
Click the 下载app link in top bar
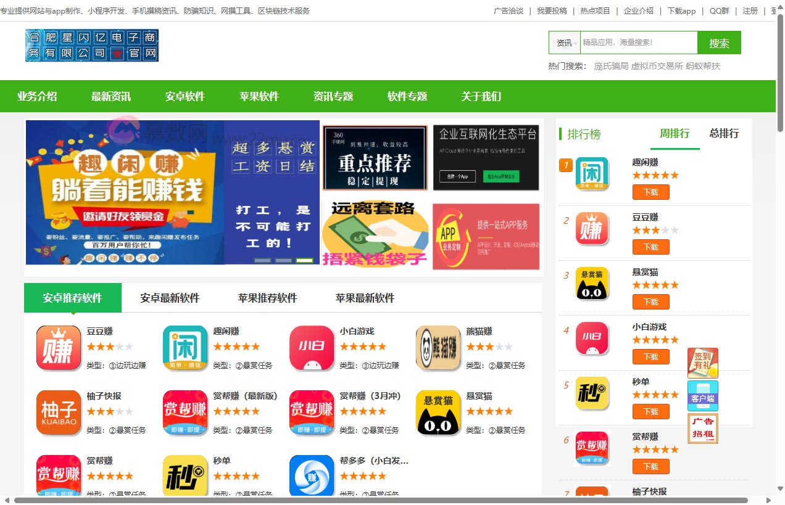coord(681,11)
